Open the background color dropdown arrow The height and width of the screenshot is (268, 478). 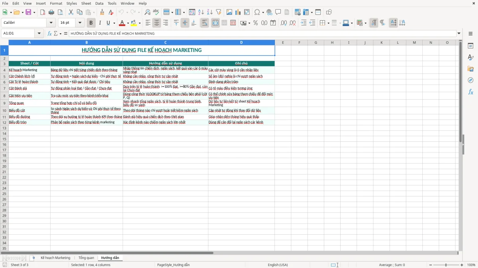coord(139,23)
